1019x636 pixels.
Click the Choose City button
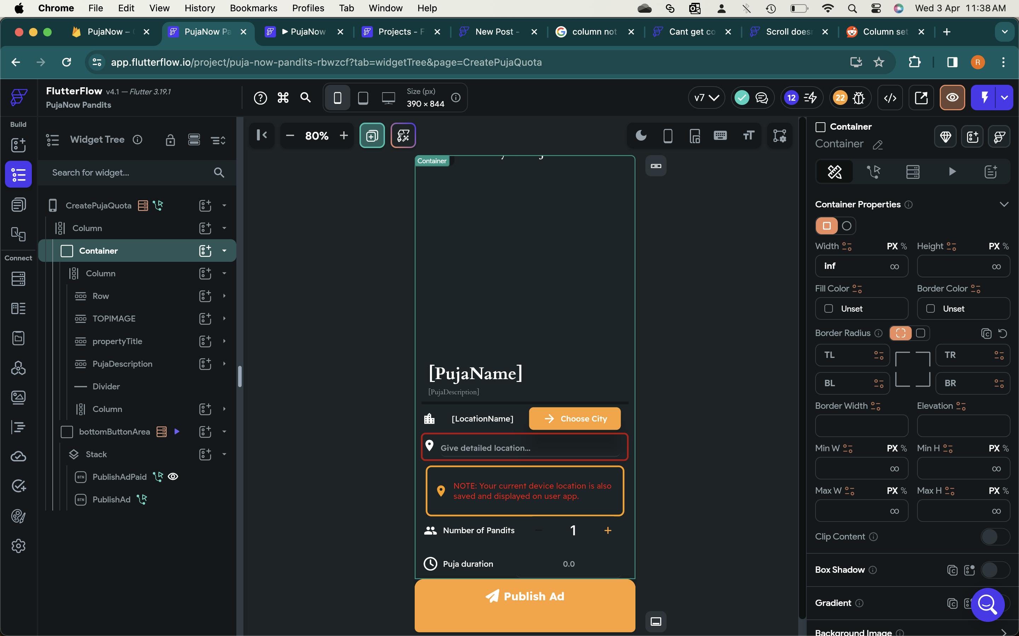click(x=575, y=419)
